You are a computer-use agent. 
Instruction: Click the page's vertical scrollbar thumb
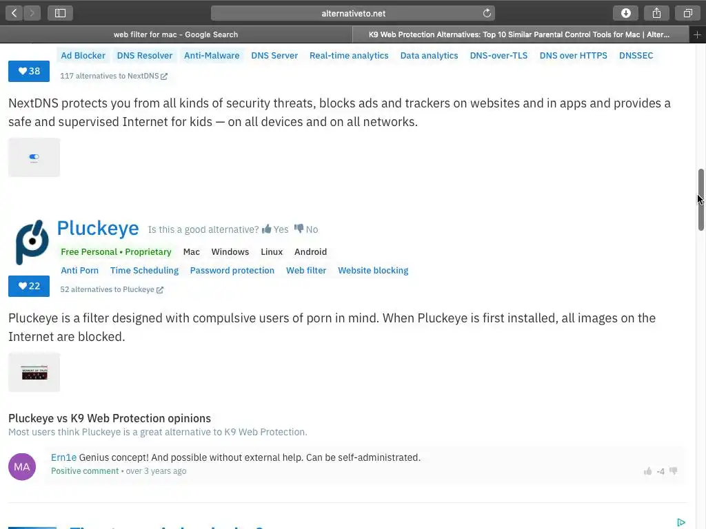click(701, 199)
